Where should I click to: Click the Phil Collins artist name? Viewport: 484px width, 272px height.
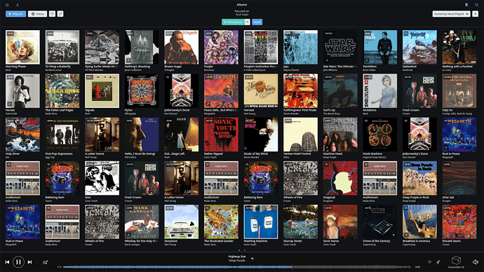pyautogui.click(x=130, y=157)
